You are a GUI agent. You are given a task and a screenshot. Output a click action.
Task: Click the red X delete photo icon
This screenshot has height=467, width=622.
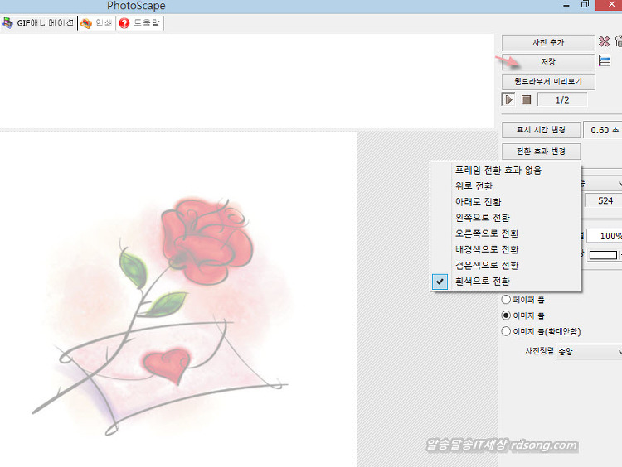coord(604,42)
